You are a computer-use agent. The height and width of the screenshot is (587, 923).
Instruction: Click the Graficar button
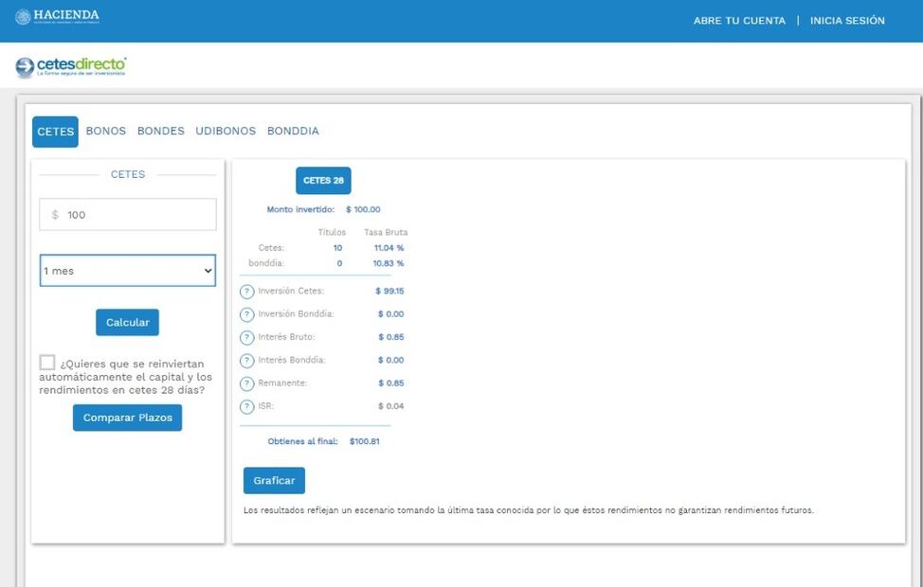coord(274,481)
